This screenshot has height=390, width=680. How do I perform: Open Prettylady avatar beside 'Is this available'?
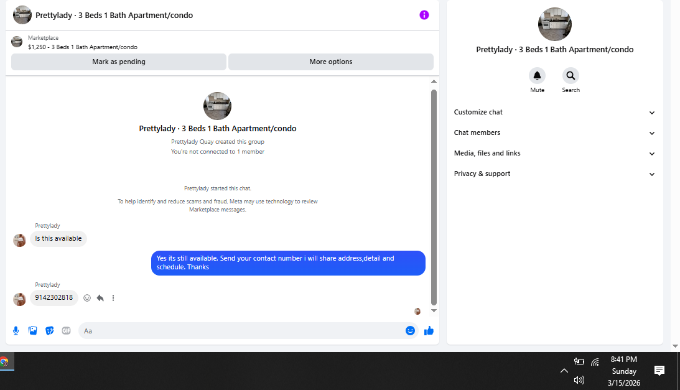[x=19, y=240]
